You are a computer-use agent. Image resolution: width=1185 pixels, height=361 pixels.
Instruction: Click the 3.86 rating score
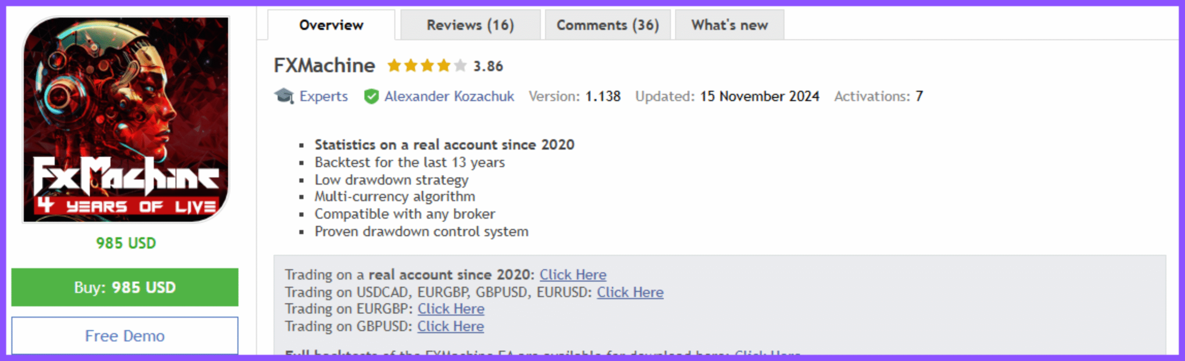click(488, 66)
